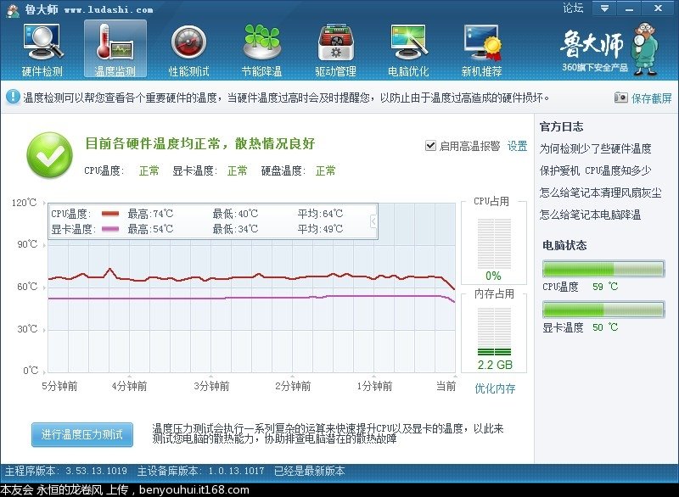The image size is (679, 497).
Task: Click the CPU 最高:74℃ value
Action: (150, 214)
